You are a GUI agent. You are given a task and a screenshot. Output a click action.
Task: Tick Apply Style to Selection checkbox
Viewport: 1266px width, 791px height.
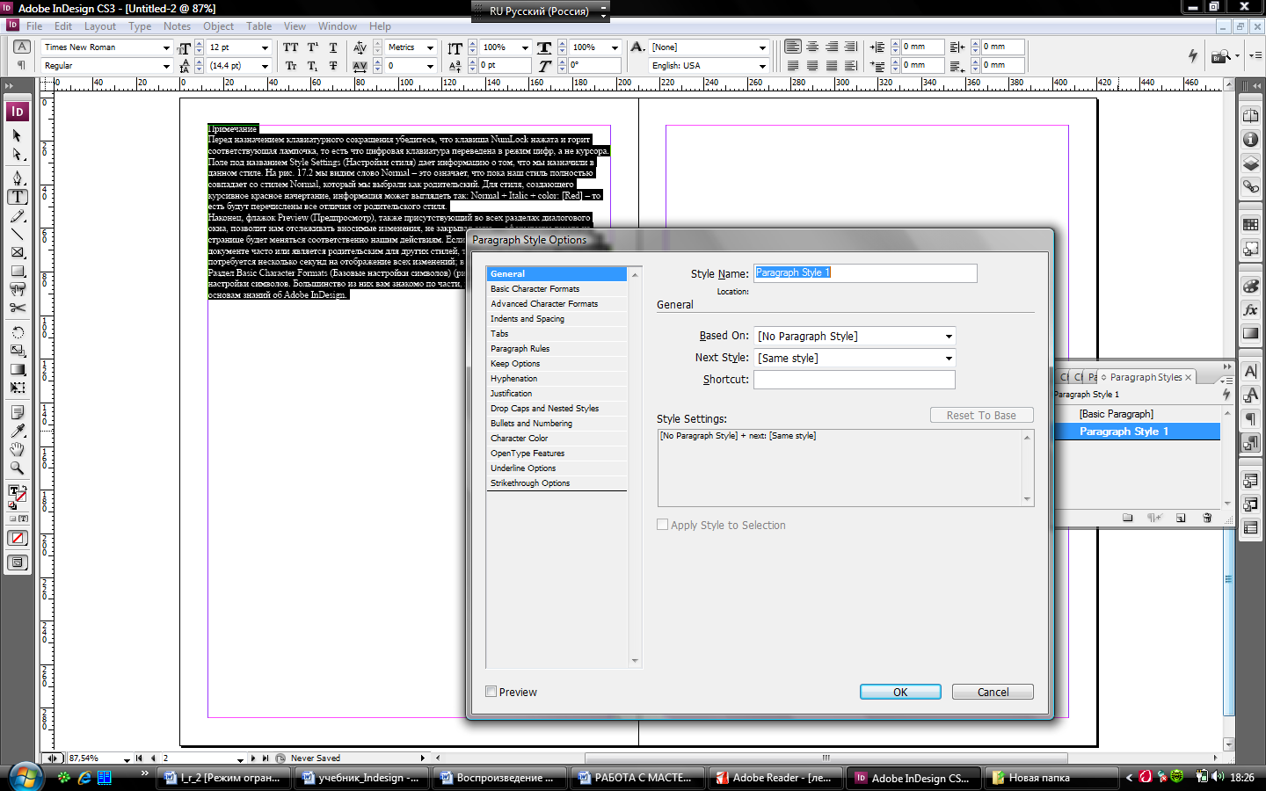click(663, 525)
